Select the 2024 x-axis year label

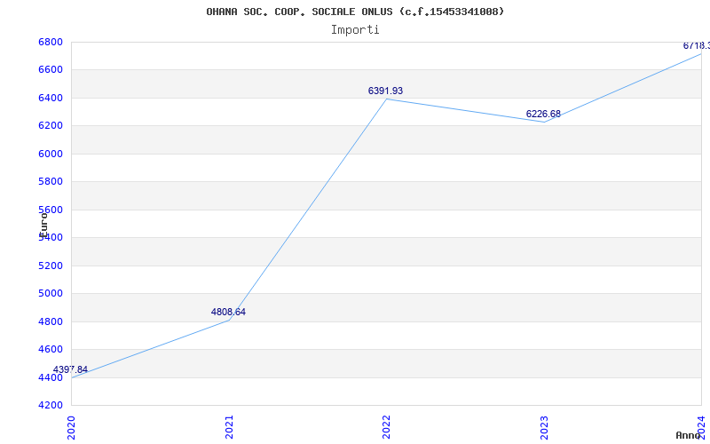(701, 427)
